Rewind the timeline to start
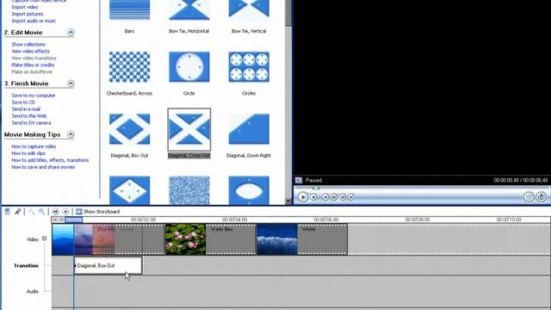This screenshot has height=310, width=551. [55, 211]
